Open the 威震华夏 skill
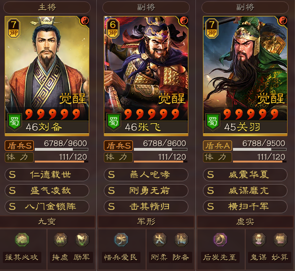Image resolution: width=295 pixels, height=271 pixels. pos(245,175)
